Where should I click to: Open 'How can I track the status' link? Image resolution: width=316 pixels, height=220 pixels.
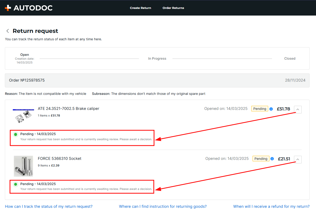pyautogui.click(x=49, y=206)
